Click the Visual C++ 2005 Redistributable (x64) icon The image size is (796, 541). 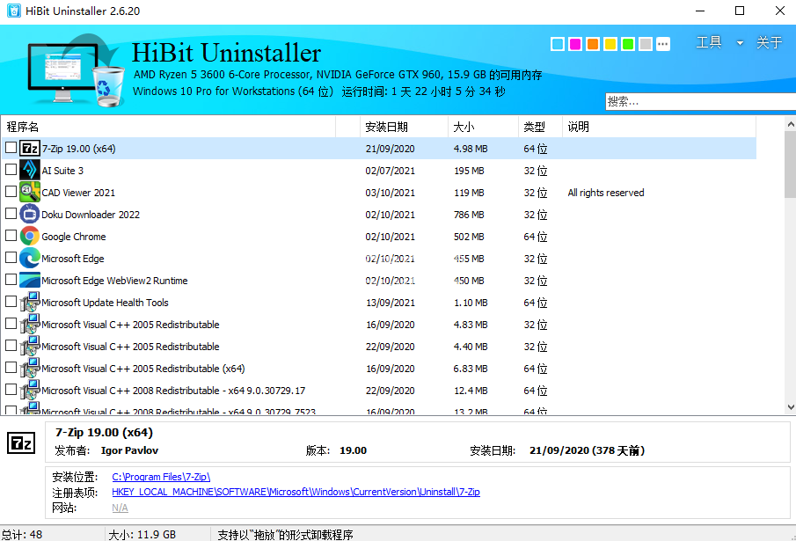pos(29,369)
